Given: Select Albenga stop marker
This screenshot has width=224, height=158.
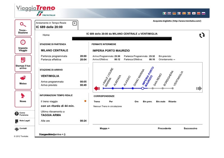Looking at the screenshot, I should [x=113, y=88].
